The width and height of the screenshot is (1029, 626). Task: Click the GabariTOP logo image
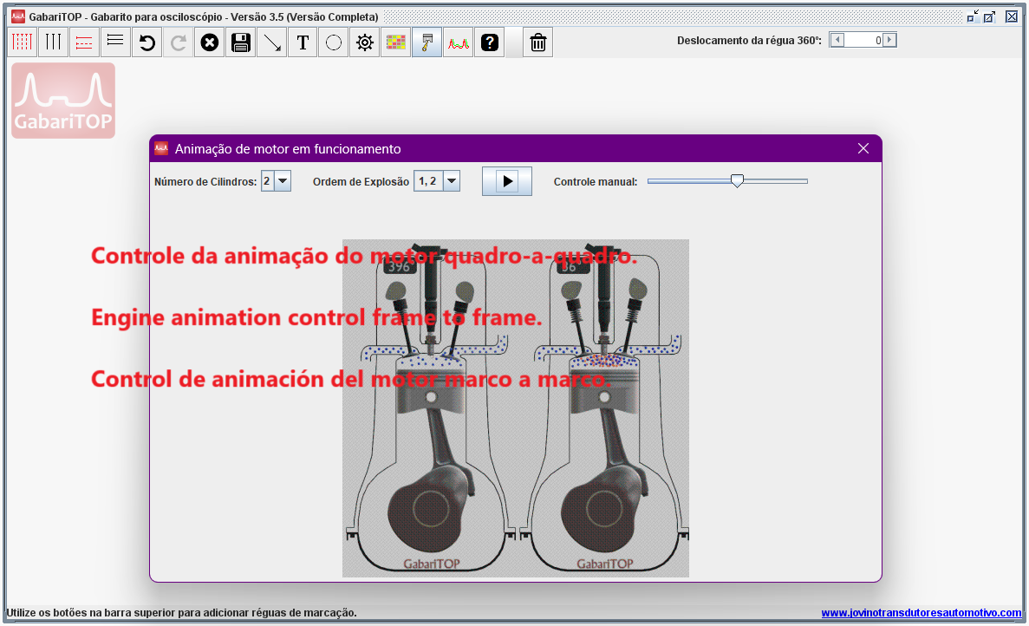pos(63,101)
